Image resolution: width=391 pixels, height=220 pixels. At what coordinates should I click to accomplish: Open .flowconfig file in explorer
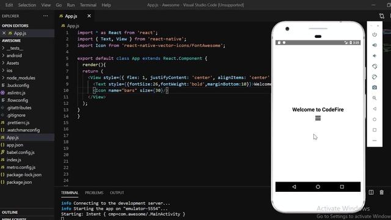(x=17, y=100)
